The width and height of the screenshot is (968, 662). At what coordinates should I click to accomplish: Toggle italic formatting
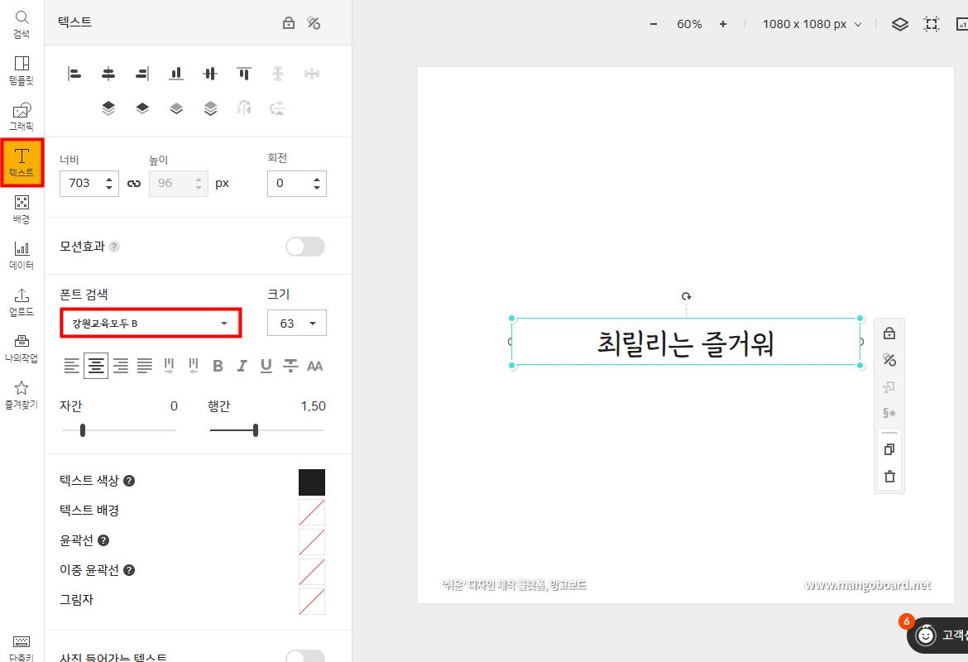242,366
